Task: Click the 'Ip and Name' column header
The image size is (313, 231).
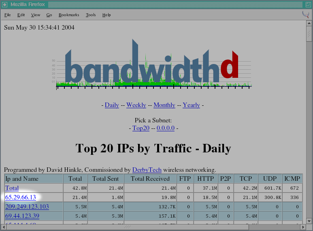Action: (x=34, y=179)
